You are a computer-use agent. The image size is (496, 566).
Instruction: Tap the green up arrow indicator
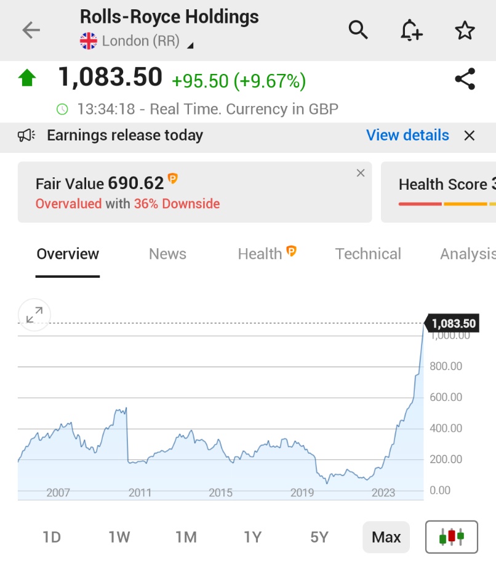(x=27, y=78)
